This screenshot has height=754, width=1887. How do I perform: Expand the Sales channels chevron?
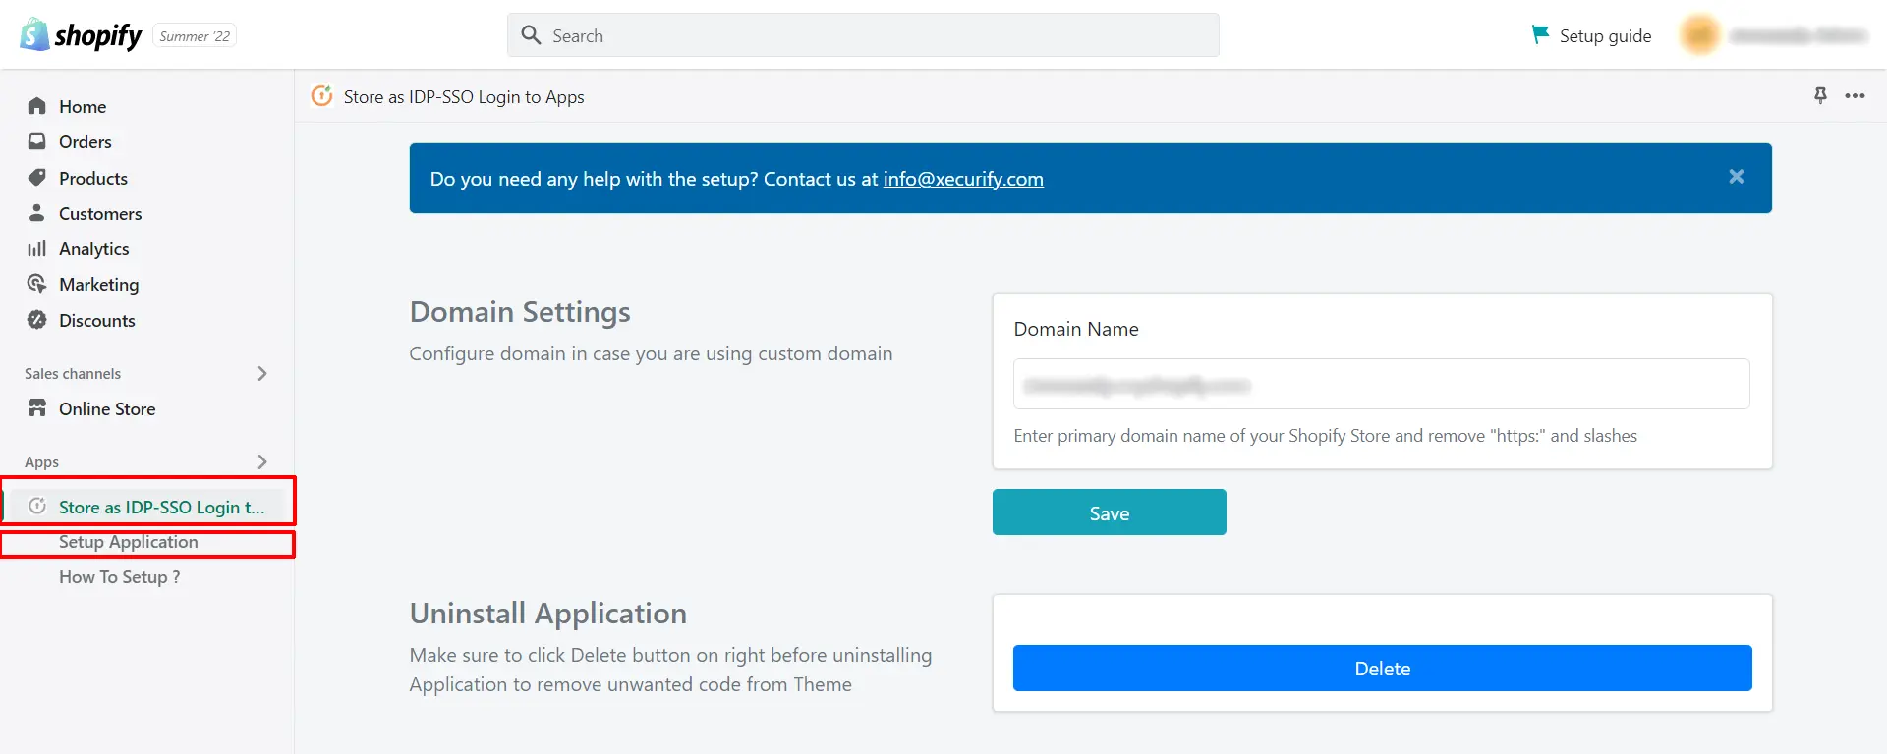tap(262, 373)
